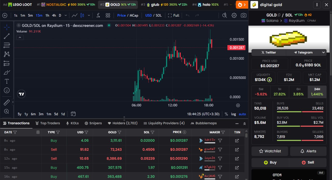332x180 pixels.
Task: Click the calendar icon in DATE column header
Action: (x=38, y=132)
